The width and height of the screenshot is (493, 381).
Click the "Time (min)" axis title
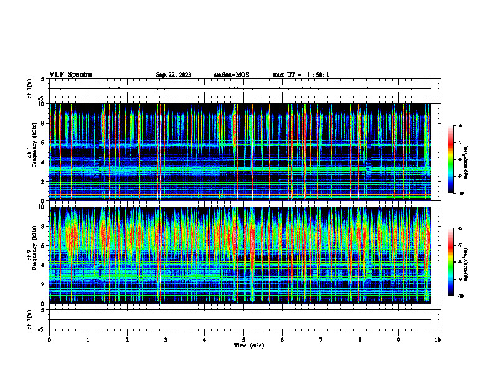coord(249,346)
